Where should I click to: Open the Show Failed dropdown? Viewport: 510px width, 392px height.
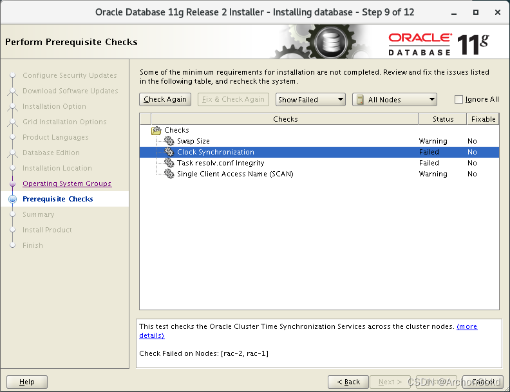(310, 100)
